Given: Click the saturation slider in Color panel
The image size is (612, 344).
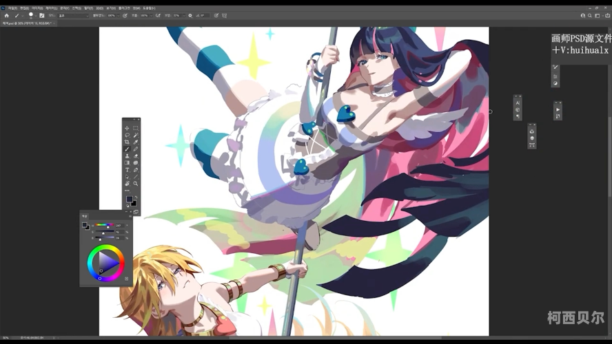Looking at the screenshot, I should point(105,231).
